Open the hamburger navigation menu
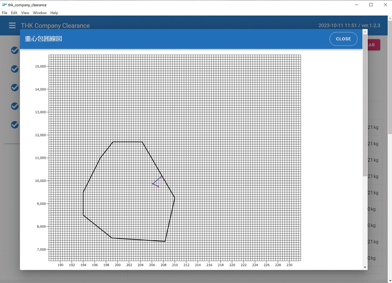 [x=13, y=25]
